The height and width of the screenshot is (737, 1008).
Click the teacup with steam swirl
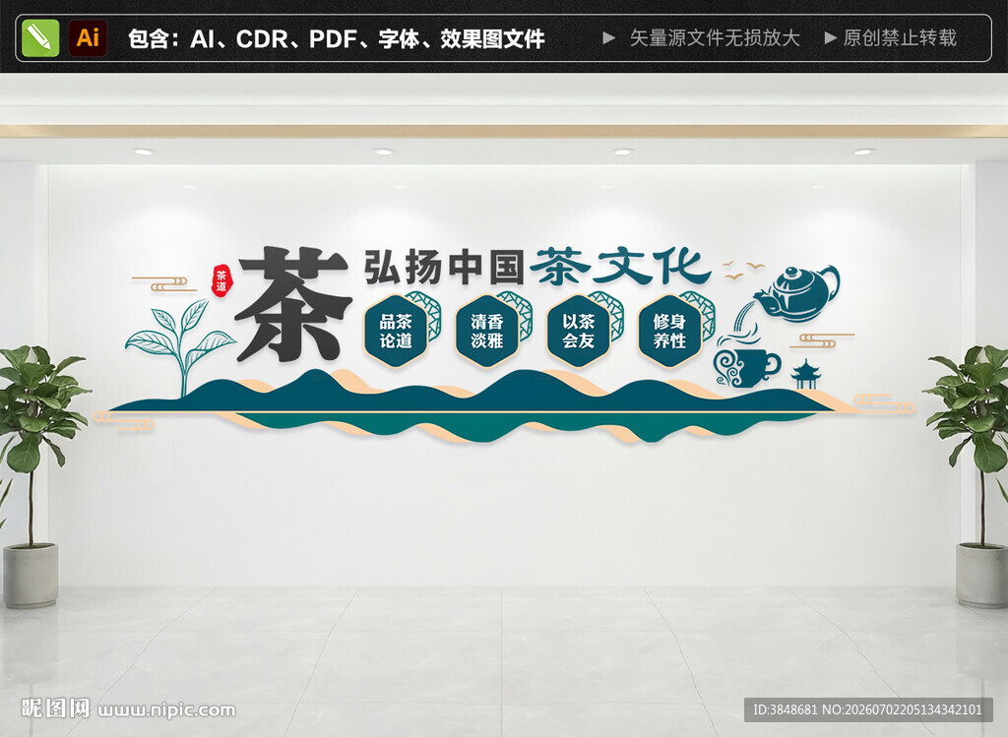point(746,360)
